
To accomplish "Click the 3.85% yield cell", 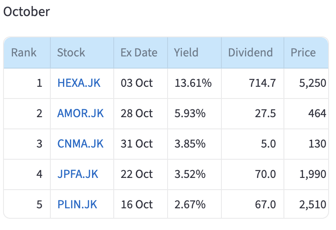I will tap(190, 144).
